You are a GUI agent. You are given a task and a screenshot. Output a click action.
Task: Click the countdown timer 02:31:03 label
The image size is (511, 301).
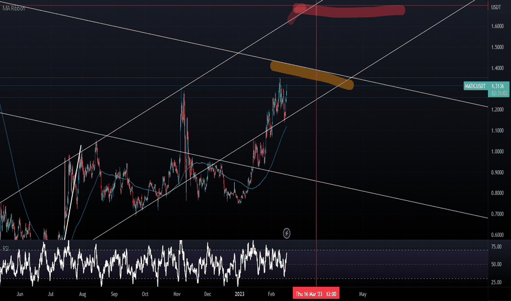pos(499,94)
